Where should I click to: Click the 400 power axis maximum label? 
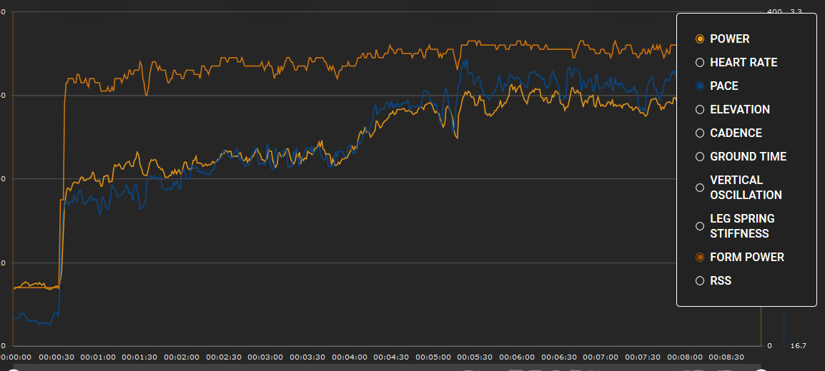(x=774, y=11)
